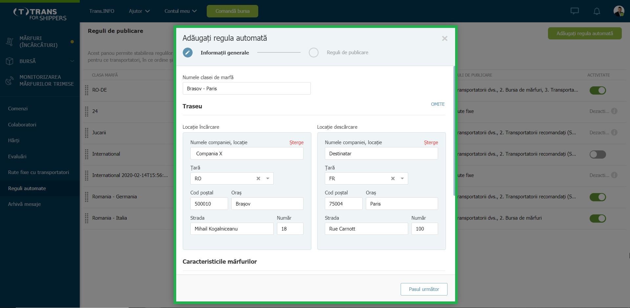630x308 pixels.
Task: Open Arhivă mesaje in the sidebar
Action: point(24,204)
